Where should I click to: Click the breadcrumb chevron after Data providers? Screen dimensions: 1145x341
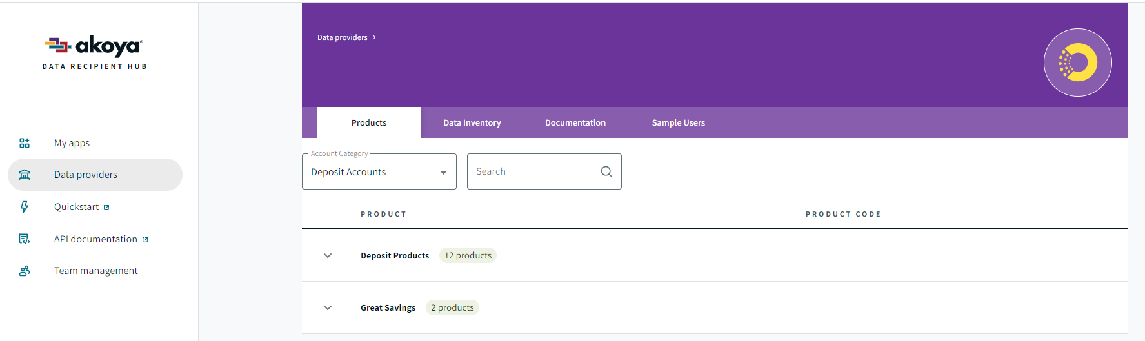[374, 37]
